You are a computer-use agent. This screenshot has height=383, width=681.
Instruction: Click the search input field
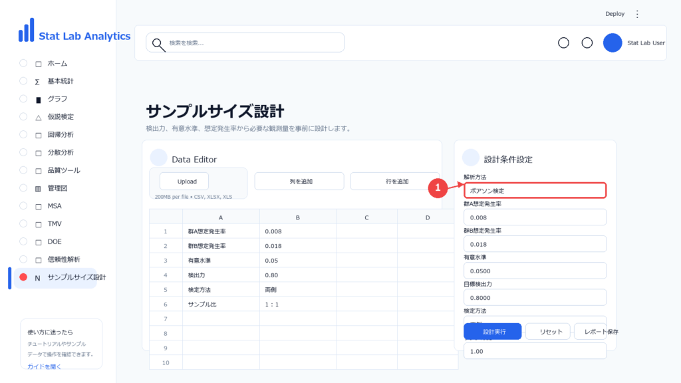245,43
